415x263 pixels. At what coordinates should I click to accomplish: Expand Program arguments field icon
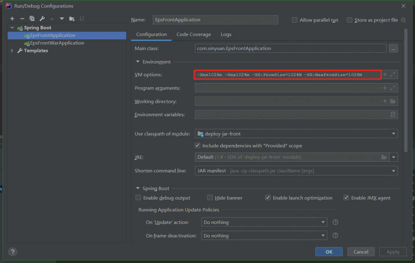coord(393,88)
